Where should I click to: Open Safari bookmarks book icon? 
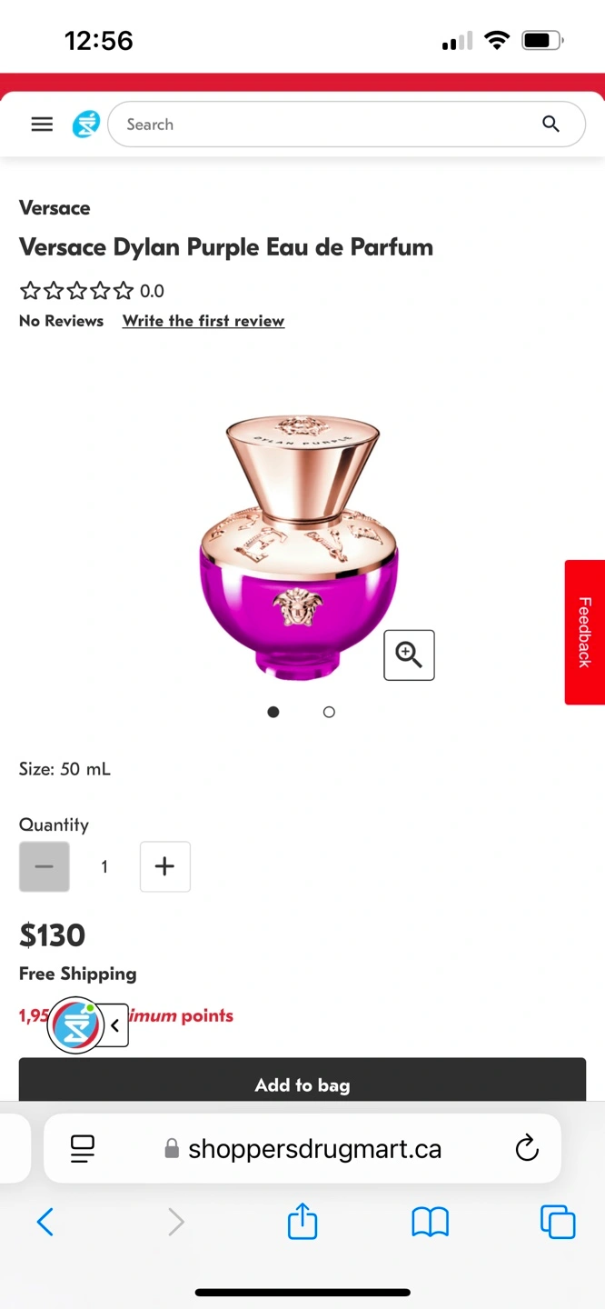[430, 1222]
